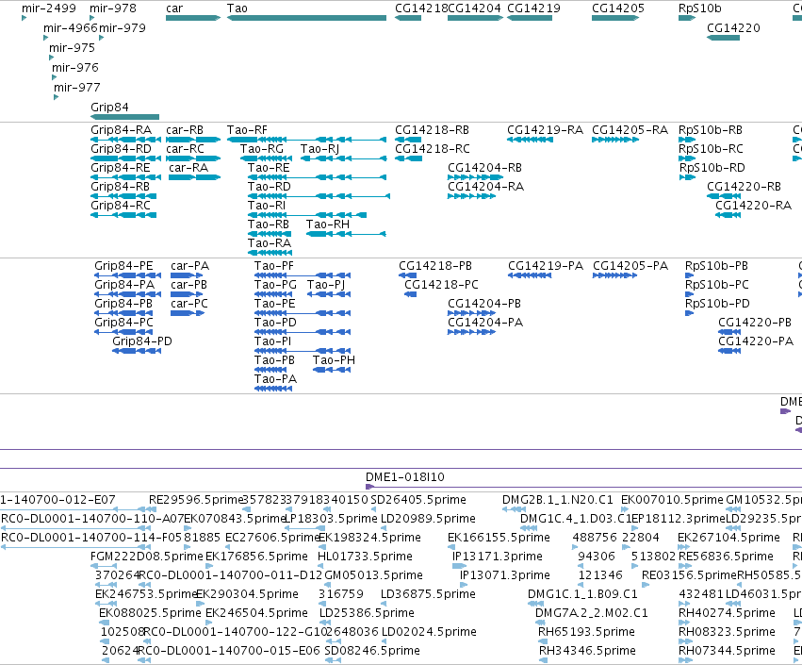Select the Tao-PA protein glyph
802x665 pixels.
273,389
